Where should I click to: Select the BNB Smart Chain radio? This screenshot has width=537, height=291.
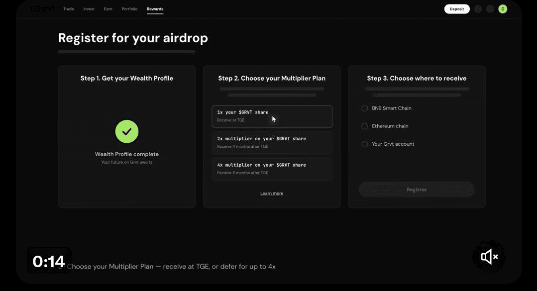(365, 108)
